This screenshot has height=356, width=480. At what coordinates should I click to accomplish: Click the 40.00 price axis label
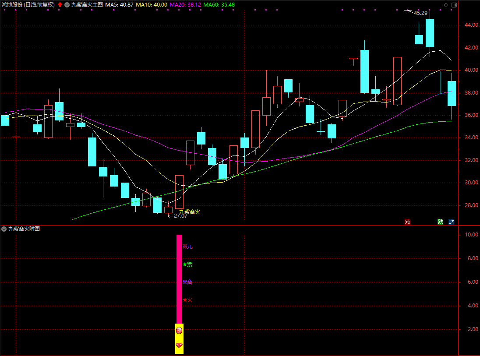click(x=471, y=70)
